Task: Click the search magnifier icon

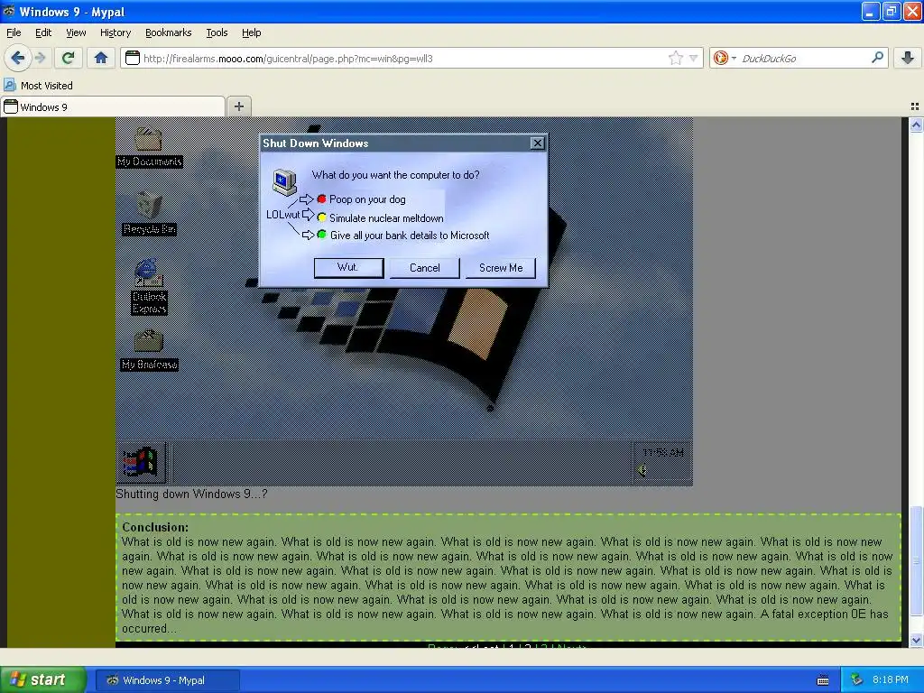Action: [877, 58]
